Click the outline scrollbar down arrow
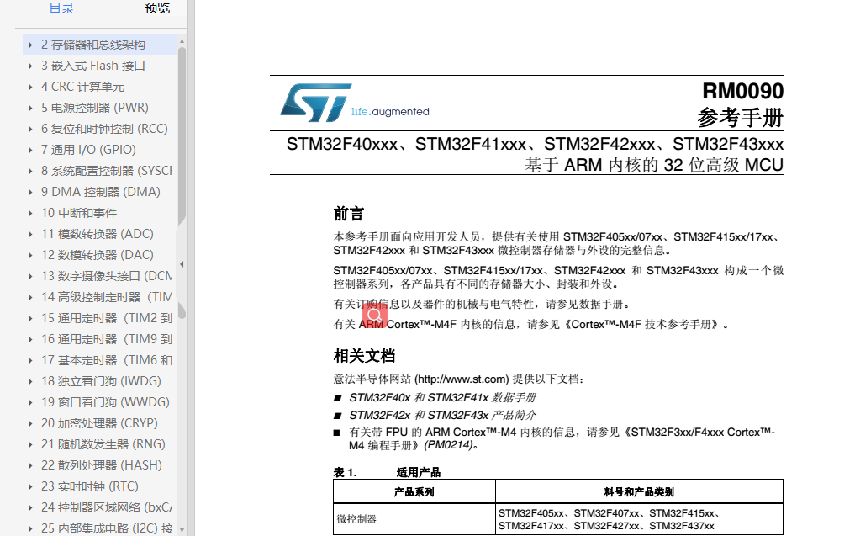855x536 pixels. click(x=182, y=530)
